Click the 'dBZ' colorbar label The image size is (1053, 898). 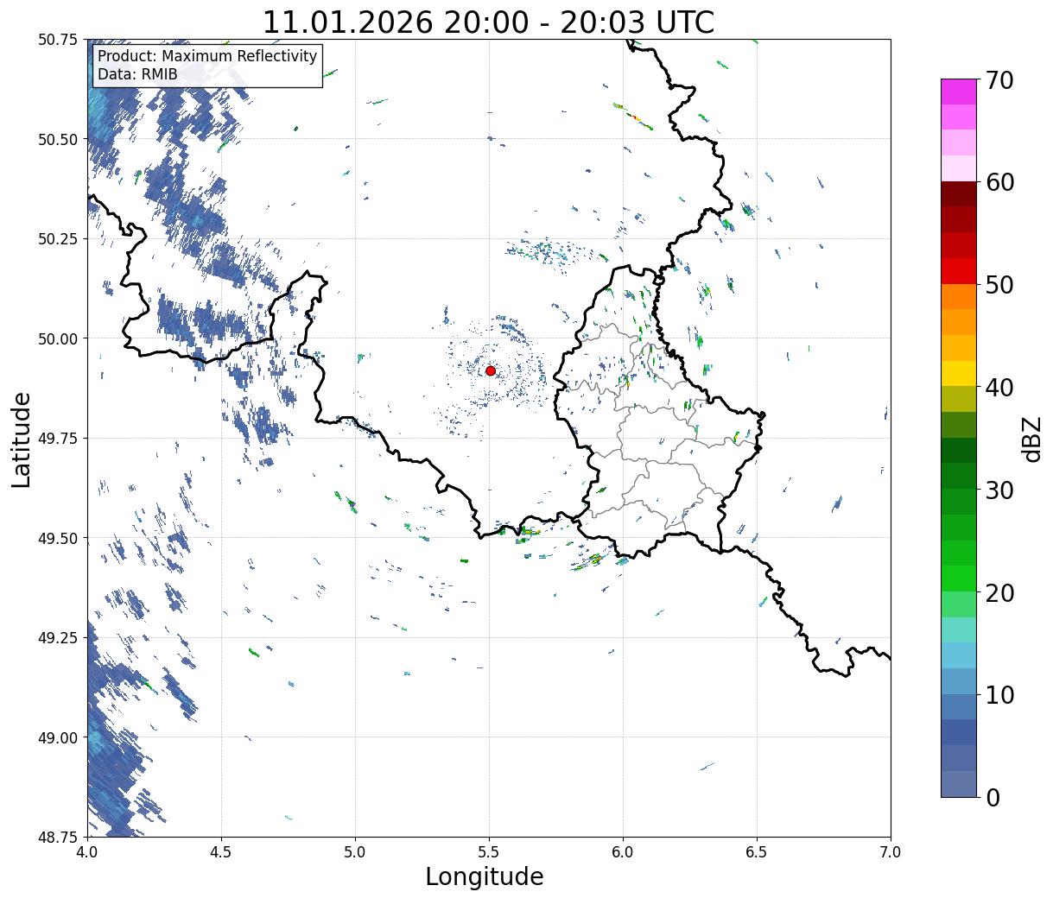1031,439
